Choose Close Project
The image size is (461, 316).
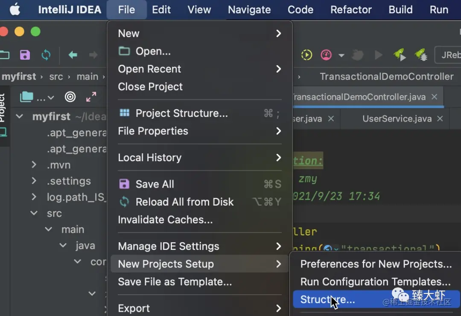tap(200, 87)
